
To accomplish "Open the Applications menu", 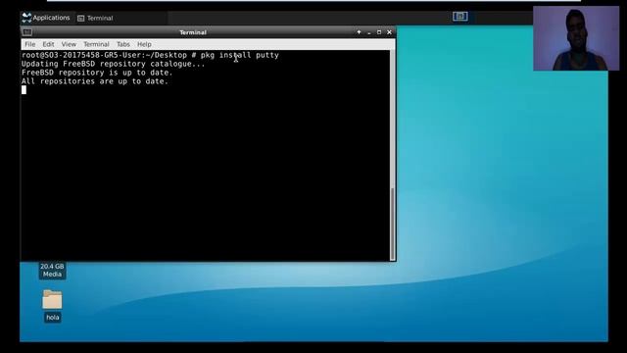I will [46, 18].
